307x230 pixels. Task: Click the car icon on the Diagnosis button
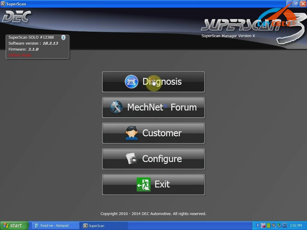131,81
